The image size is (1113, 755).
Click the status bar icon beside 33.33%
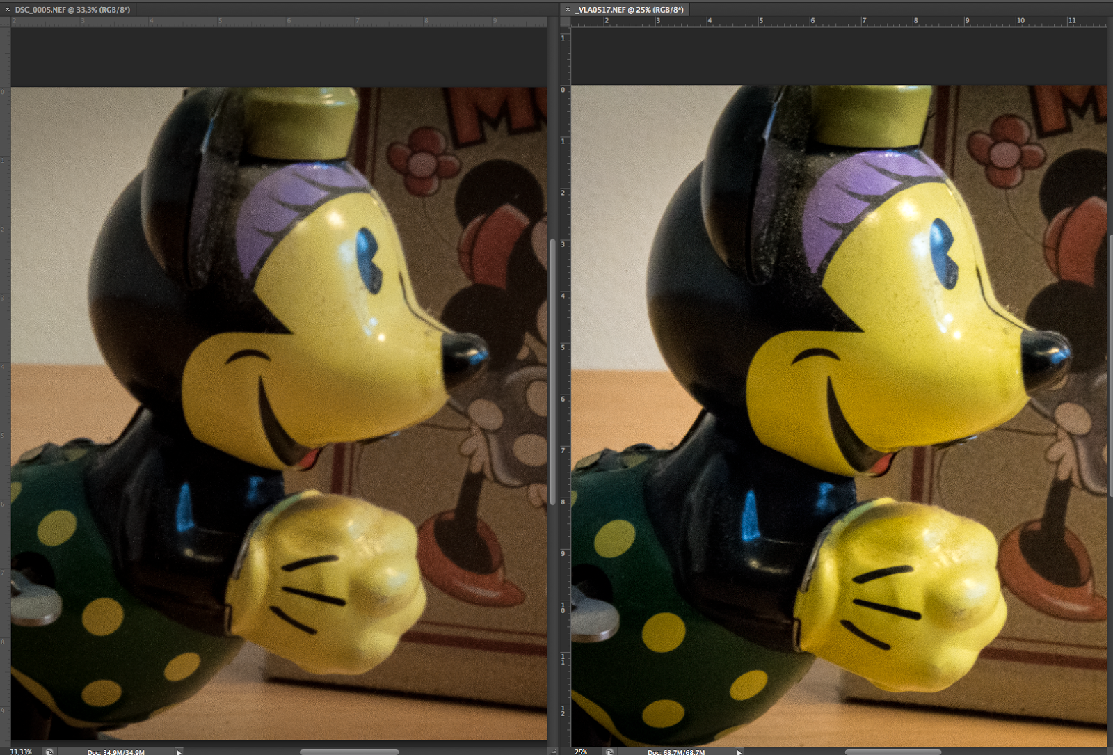click(x=49, y=752)
